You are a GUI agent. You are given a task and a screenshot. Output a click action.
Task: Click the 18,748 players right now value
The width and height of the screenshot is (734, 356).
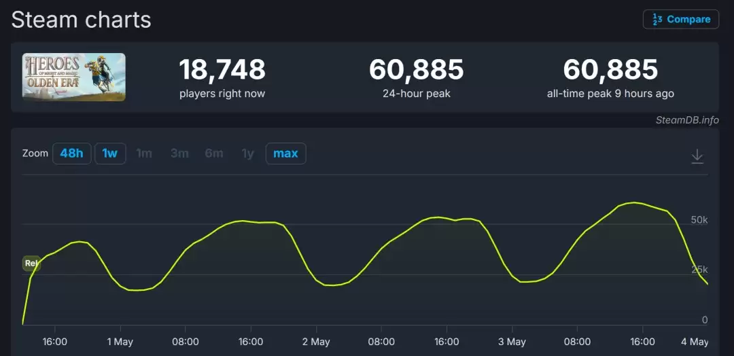[222, 70]
